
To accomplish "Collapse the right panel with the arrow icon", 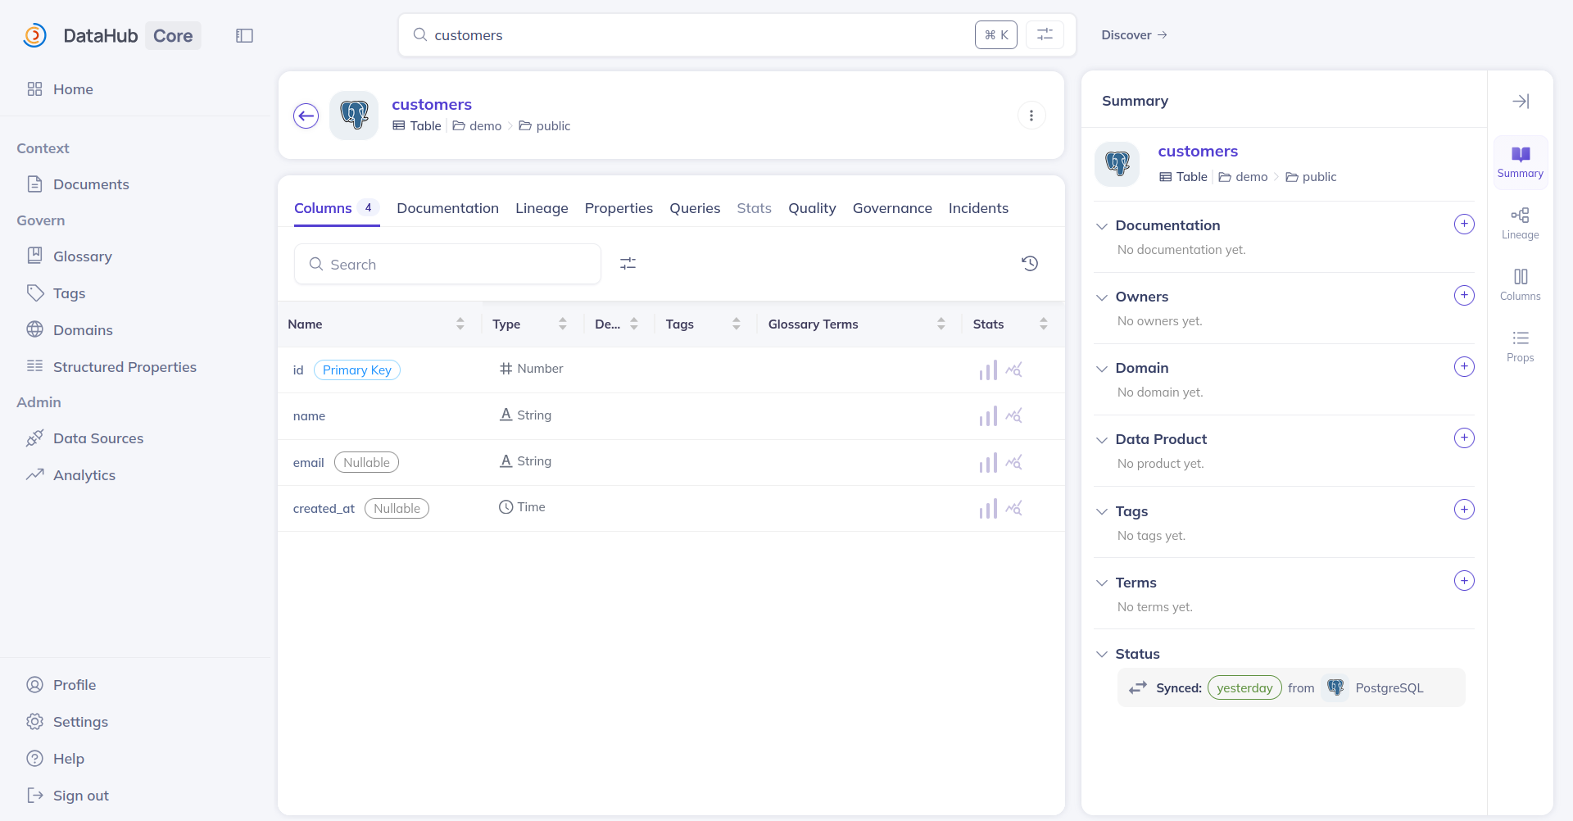I will click(1521, 101).
